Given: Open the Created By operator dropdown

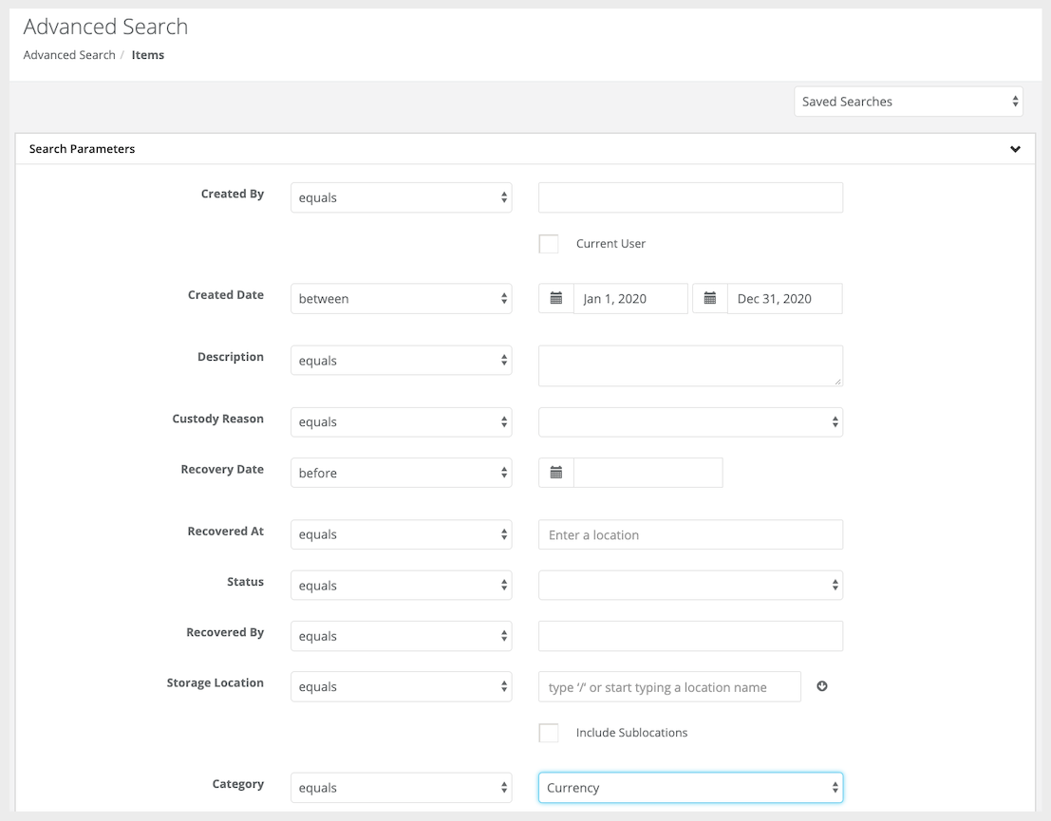Looking at the screenshot, I should click(401, 197).
